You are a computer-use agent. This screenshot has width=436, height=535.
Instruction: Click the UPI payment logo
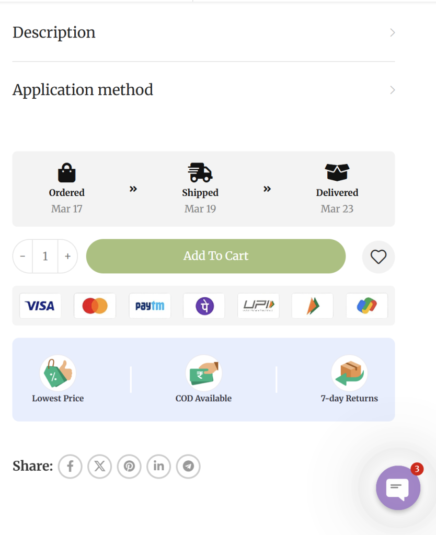[258, 306]
